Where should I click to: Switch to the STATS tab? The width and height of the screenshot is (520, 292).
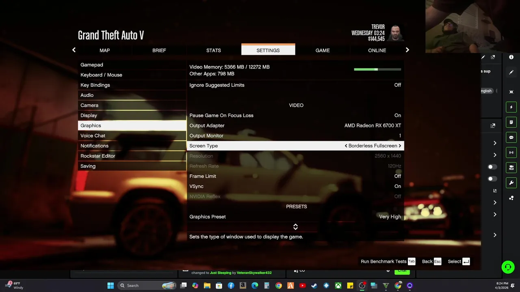pyautogui.click(x=214, y=50)
